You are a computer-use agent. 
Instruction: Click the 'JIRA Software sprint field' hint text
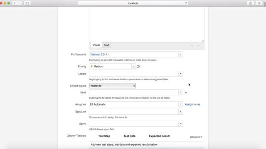[101, 129]
